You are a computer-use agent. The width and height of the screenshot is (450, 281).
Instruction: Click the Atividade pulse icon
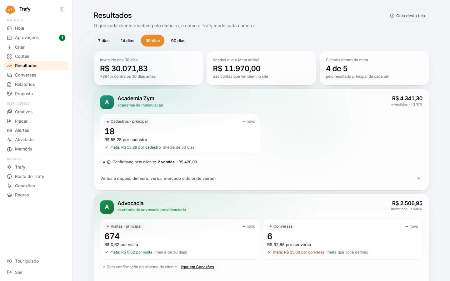(x=9, y=140)
